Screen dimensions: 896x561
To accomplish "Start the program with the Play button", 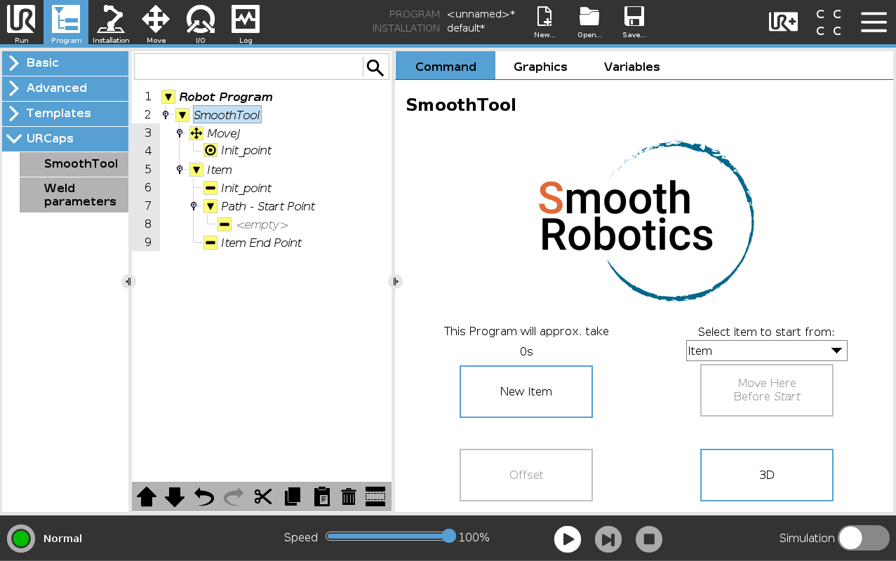I will [568, 539].
